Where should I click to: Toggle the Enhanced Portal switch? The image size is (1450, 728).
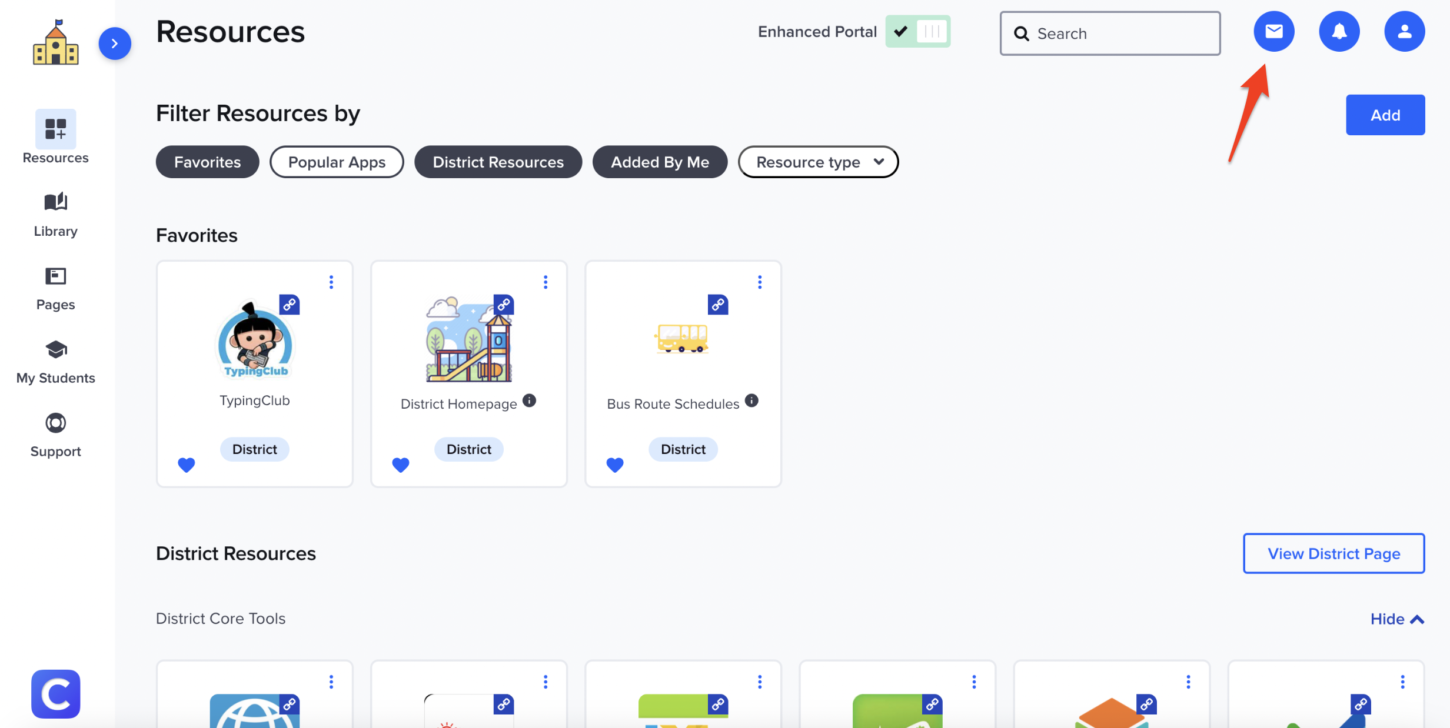coord(917,31)
